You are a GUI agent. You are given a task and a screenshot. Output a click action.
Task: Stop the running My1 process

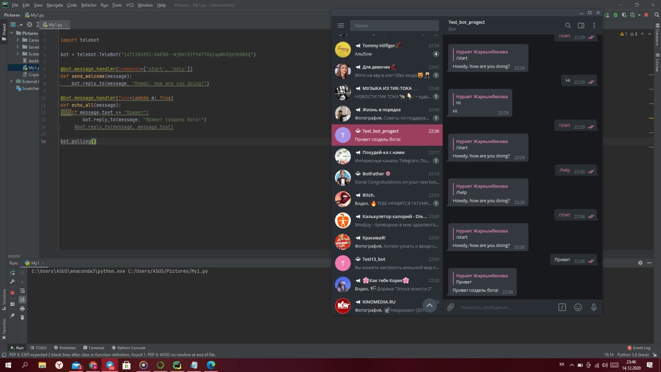pyautogui.click(x=12, y=292)
